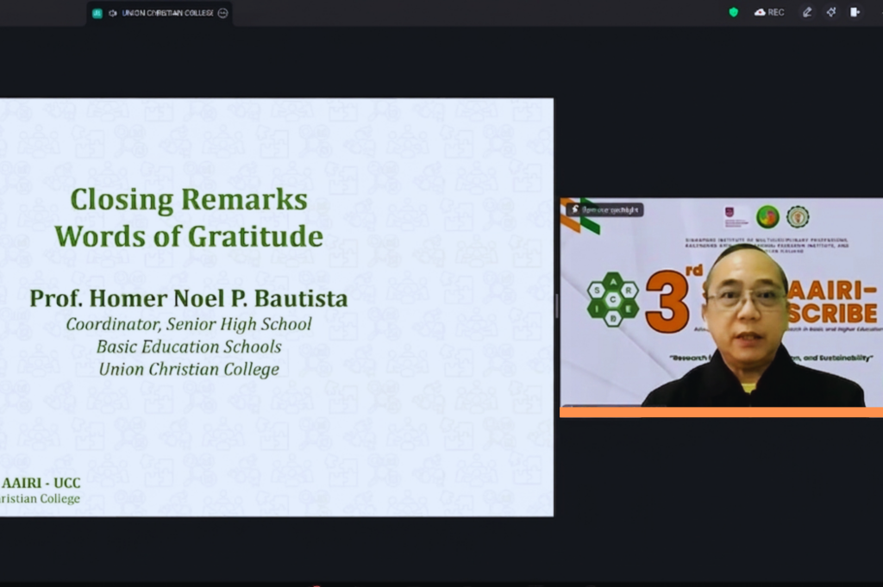This screenshot has height=587, width=883.
Task: Open the annotation pen tool
Action: pyautogui.click(x=807, y=12)
